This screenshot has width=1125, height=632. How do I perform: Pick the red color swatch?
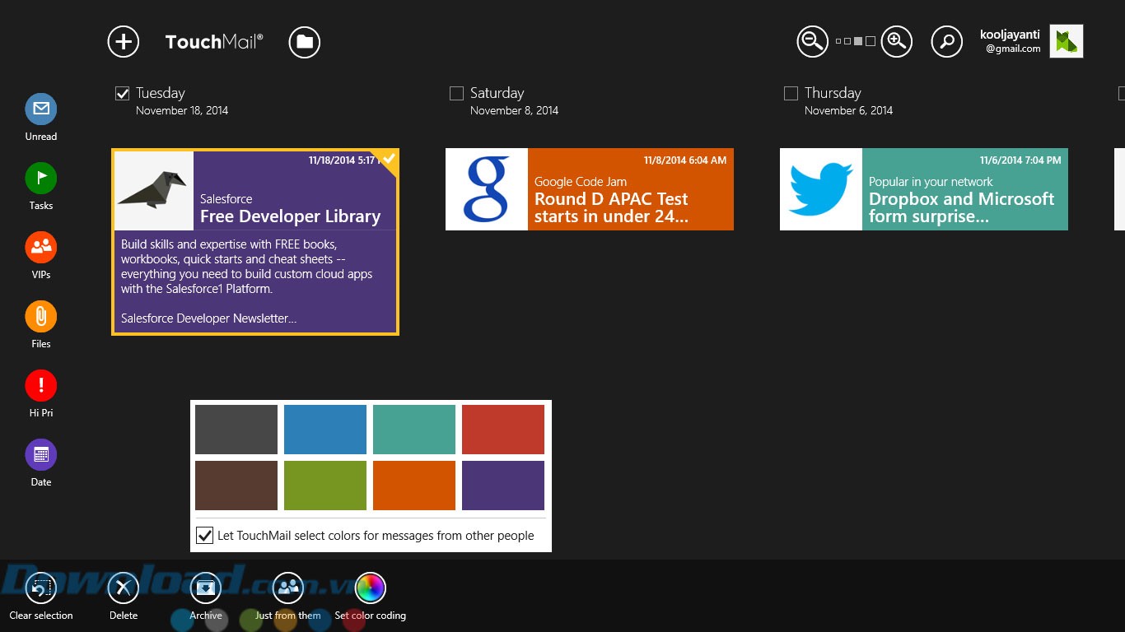[503, 430]
